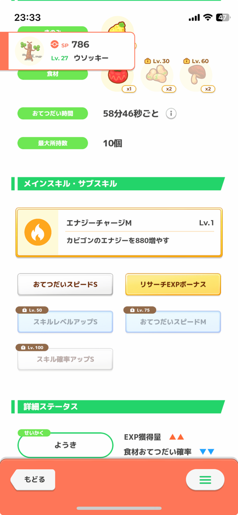This screenshot has width=238, height=515.
Task: Go back with the もどる button
Action: [x=33, y=479]
